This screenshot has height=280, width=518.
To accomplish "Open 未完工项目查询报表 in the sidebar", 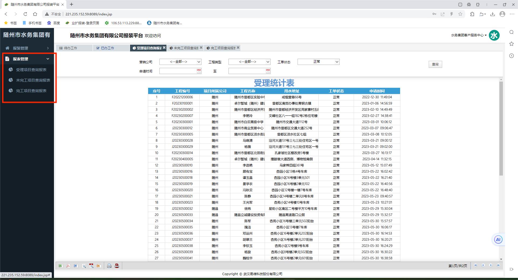I will 33,80.
